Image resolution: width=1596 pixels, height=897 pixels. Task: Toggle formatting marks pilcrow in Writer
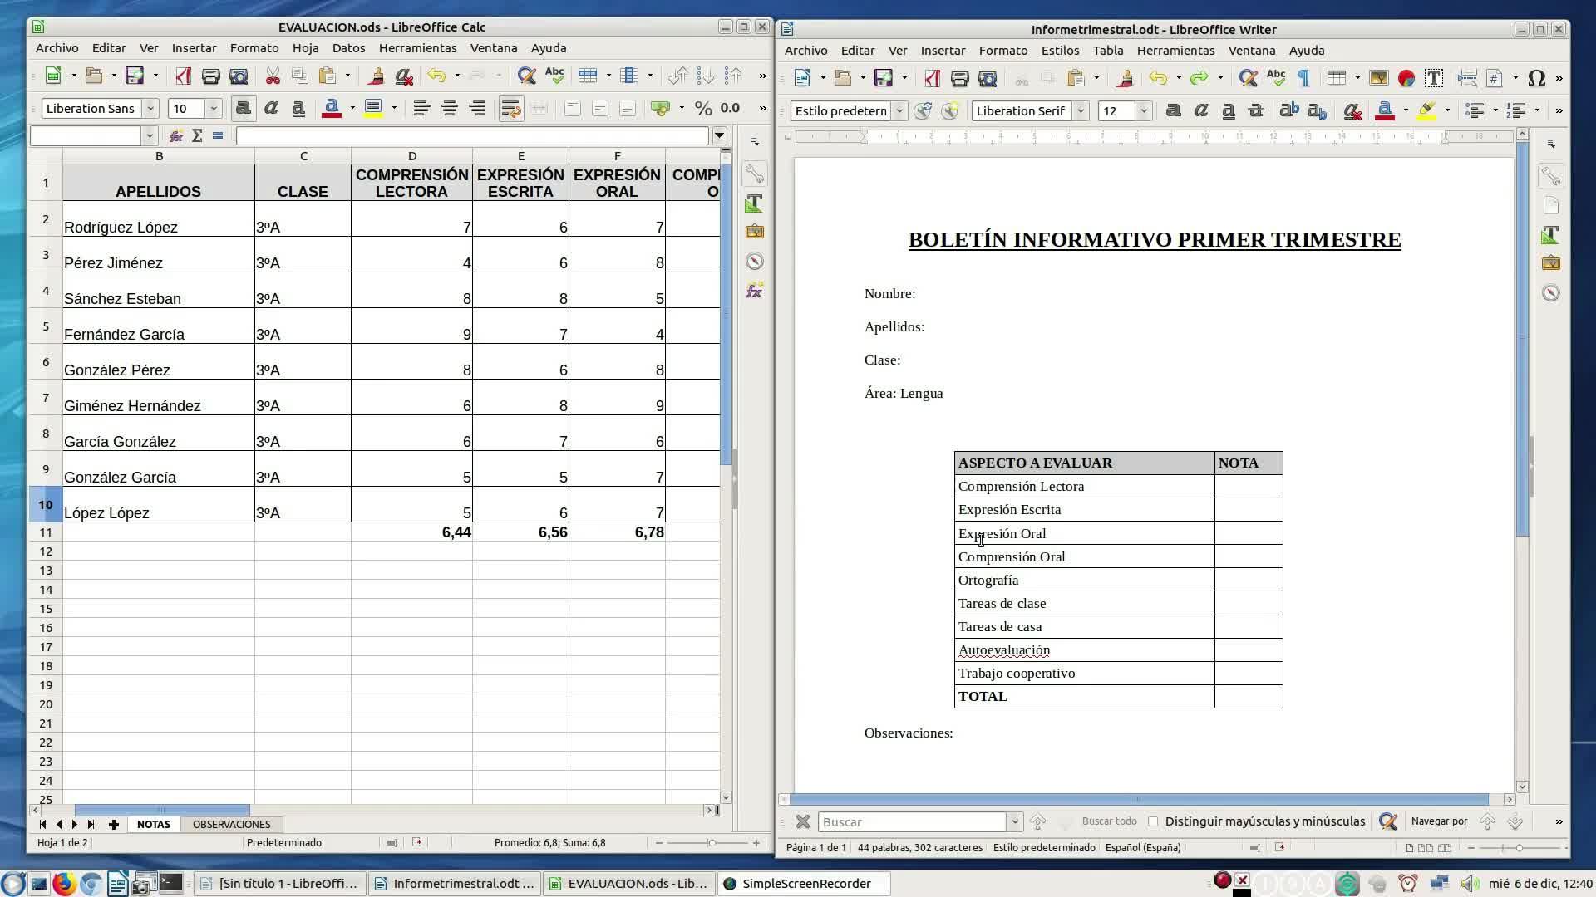pos(1303,78)
